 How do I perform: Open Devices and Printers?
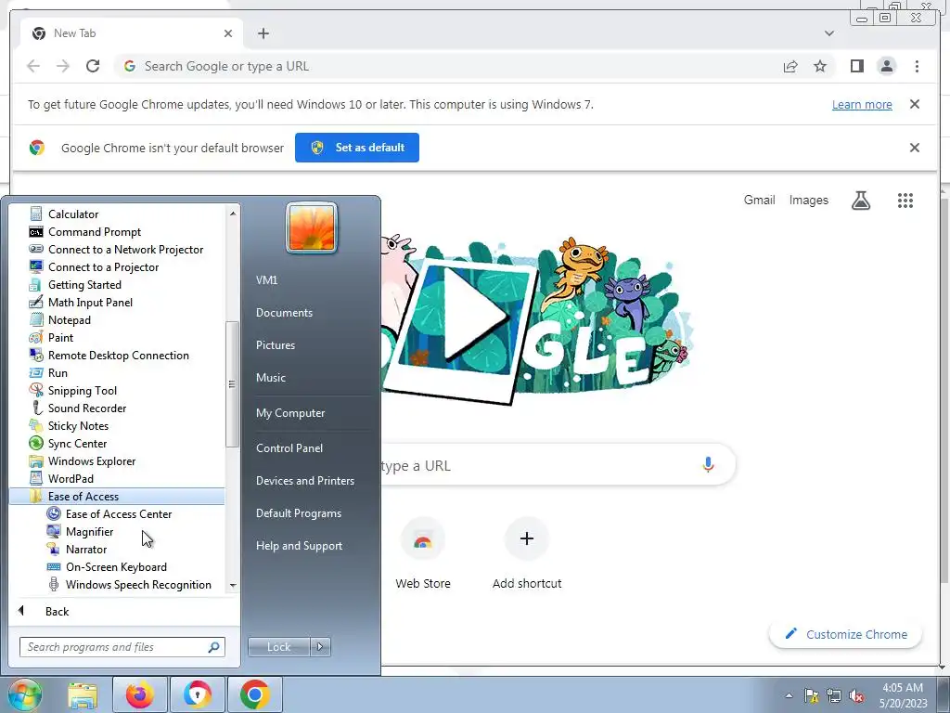point(304,480)
